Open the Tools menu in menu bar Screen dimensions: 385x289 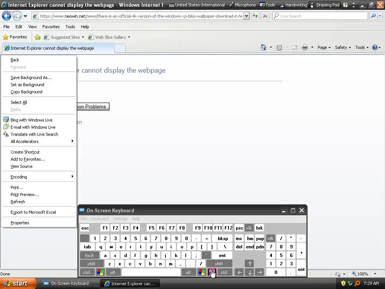[70, 27]
